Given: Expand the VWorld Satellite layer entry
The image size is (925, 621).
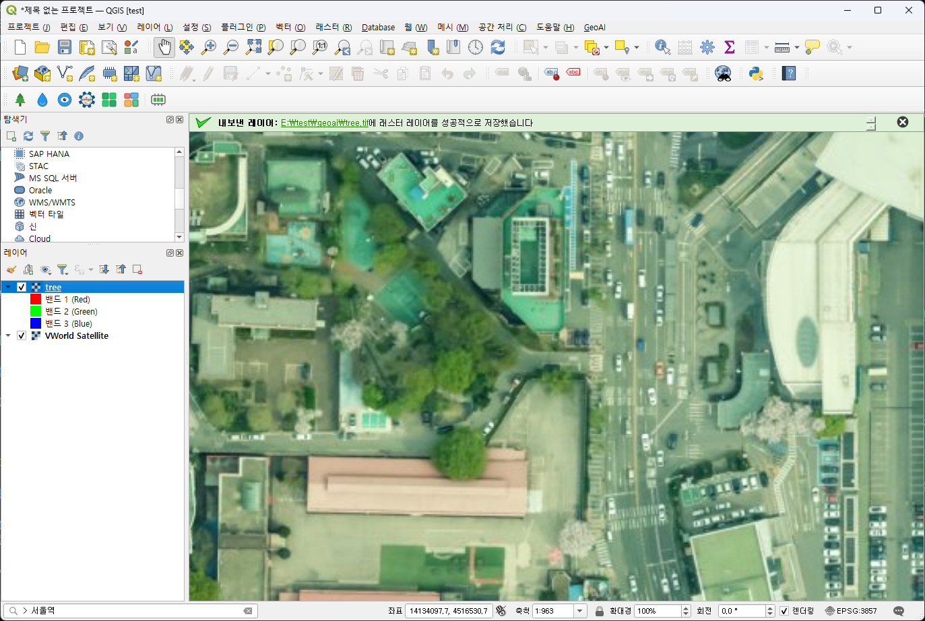Looking at the screenshot, I should pos(8,335).
